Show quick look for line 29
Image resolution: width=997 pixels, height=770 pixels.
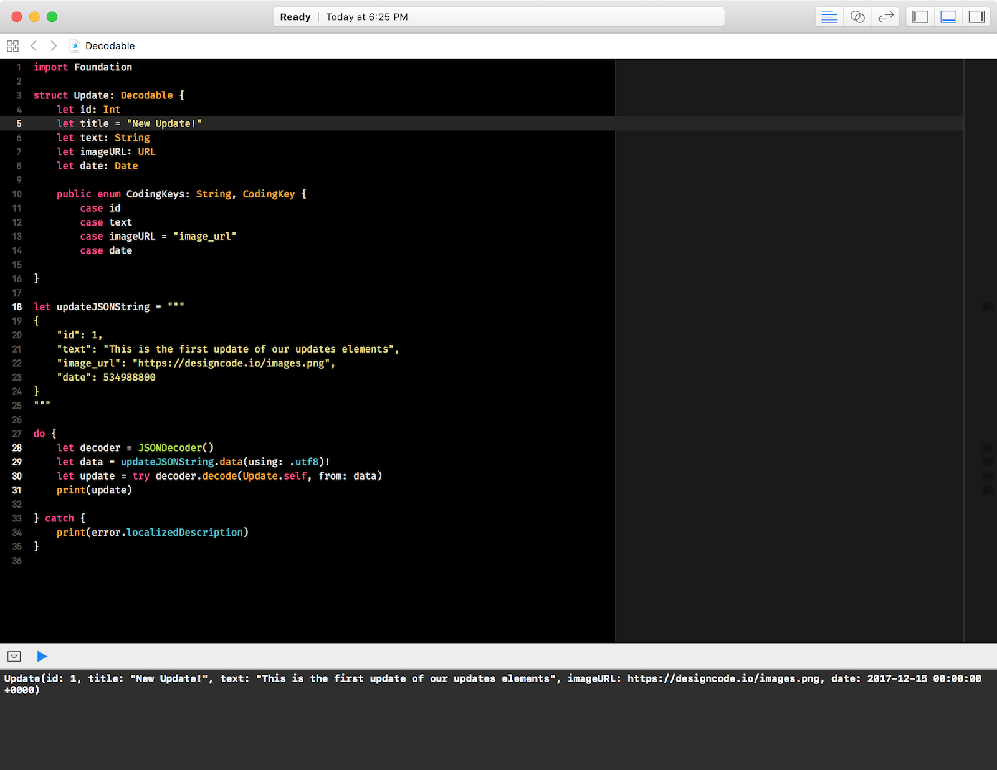(987, 462)
